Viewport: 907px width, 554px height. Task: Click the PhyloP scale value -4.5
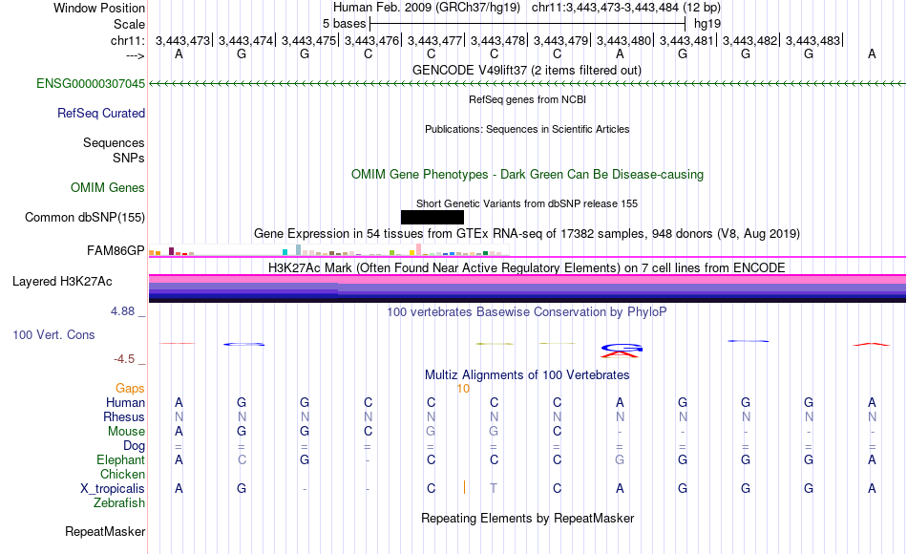coord(124,359)
